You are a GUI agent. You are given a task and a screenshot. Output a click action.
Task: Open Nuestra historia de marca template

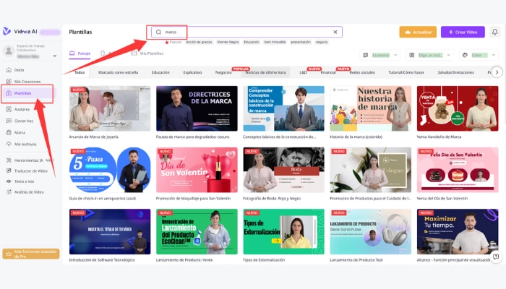pos(370,108)
